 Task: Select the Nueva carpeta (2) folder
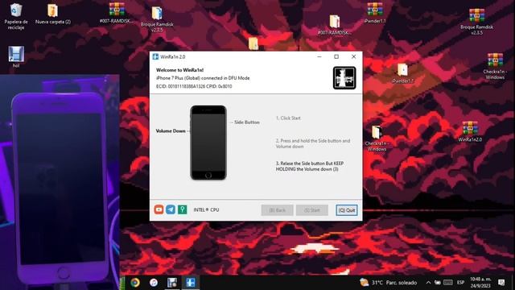tap(53, 14)
